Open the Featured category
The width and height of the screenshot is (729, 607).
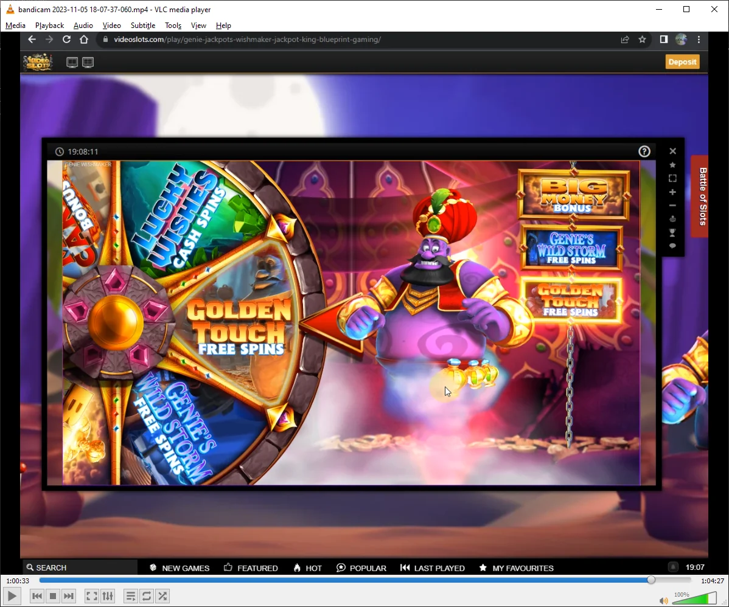(251, 568)
